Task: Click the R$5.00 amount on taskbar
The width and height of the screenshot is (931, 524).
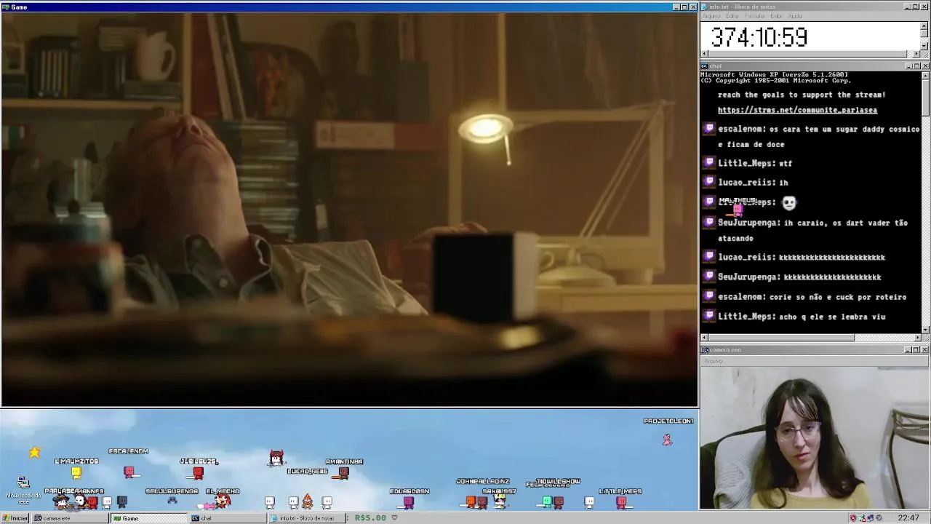Action: [370, 517]
